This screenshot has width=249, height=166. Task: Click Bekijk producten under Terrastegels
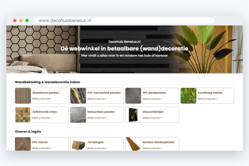[97, 148]
